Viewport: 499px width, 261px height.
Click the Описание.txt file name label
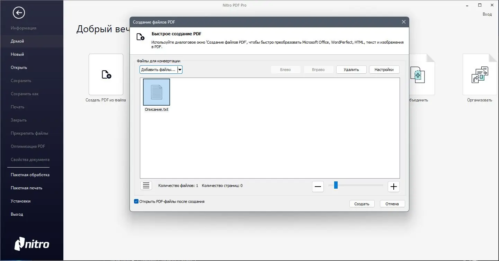point(157,109)
